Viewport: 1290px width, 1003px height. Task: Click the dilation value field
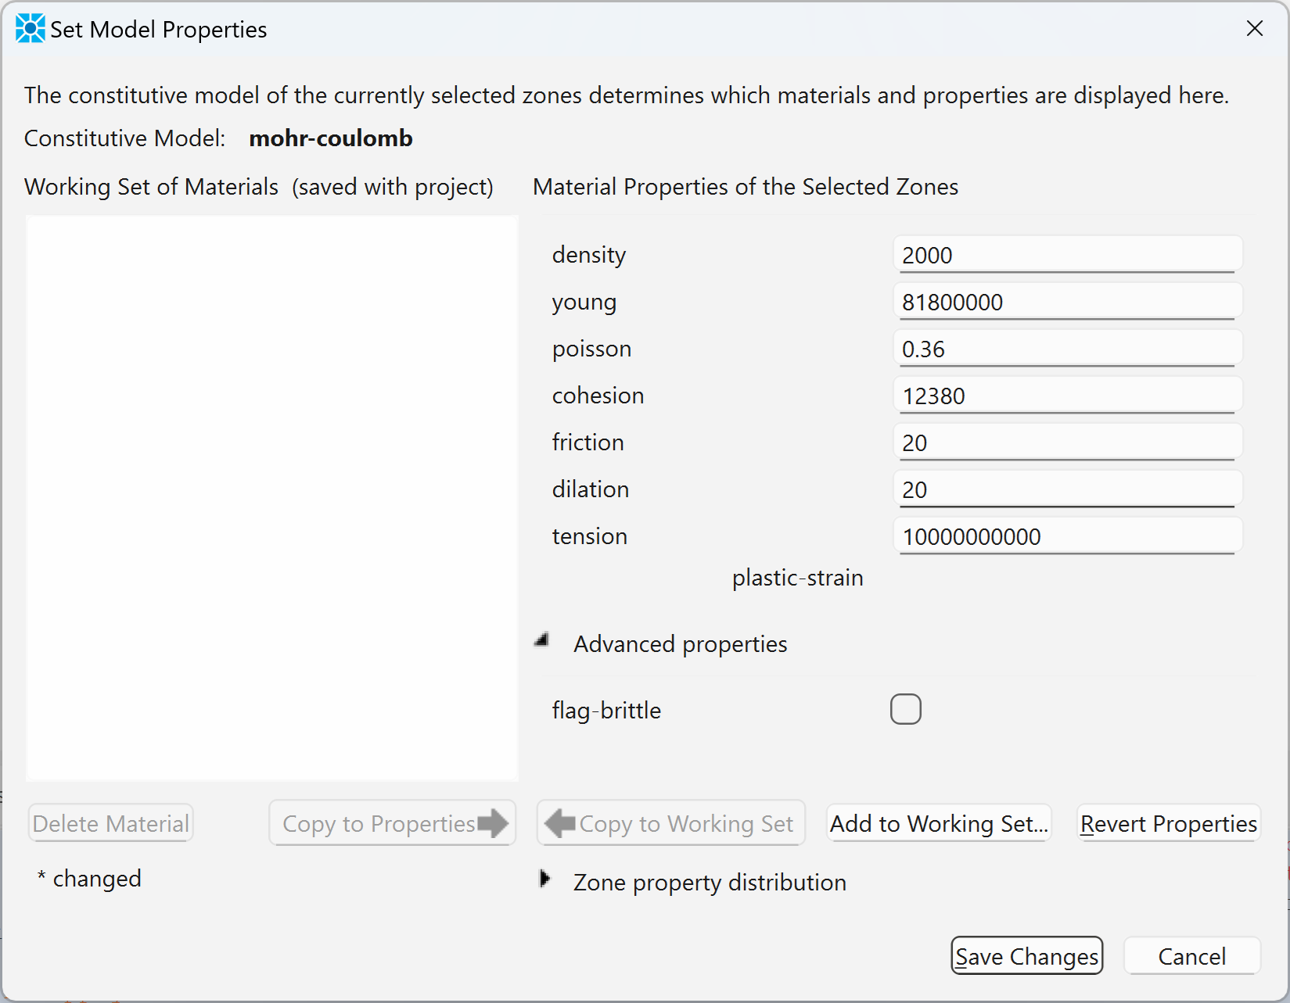(1066, 490)
